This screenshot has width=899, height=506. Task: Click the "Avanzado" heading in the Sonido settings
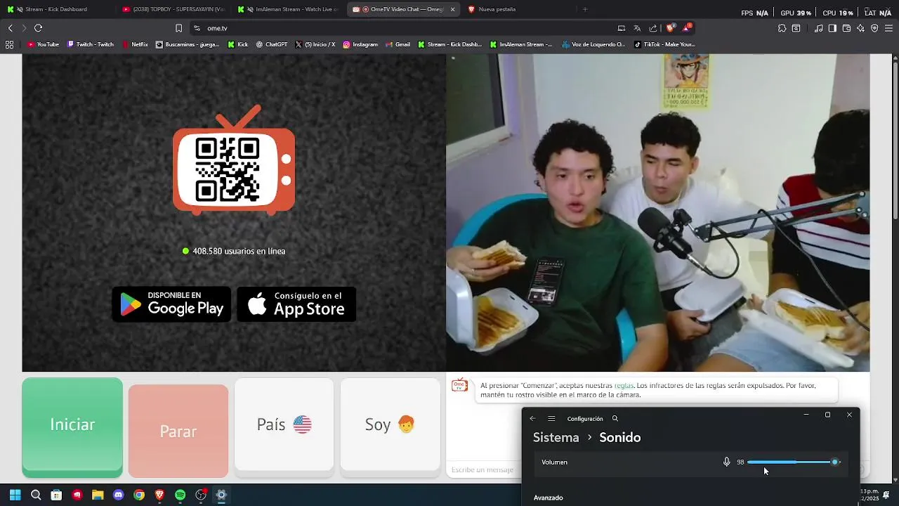549,498
